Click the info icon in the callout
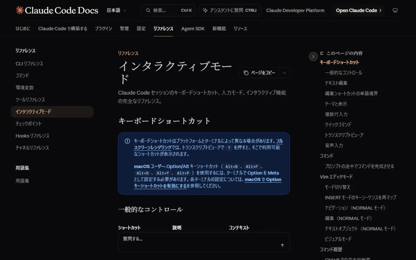This screenshot has width=416, height=260. coord(127,141)
